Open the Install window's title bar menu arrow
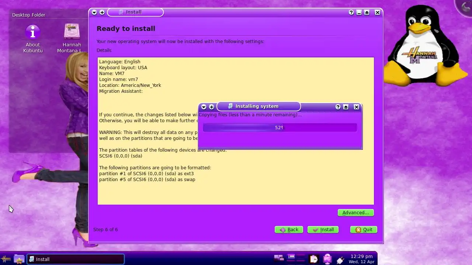The width and height of the screenshot is (472, 265). pos(94,12)
